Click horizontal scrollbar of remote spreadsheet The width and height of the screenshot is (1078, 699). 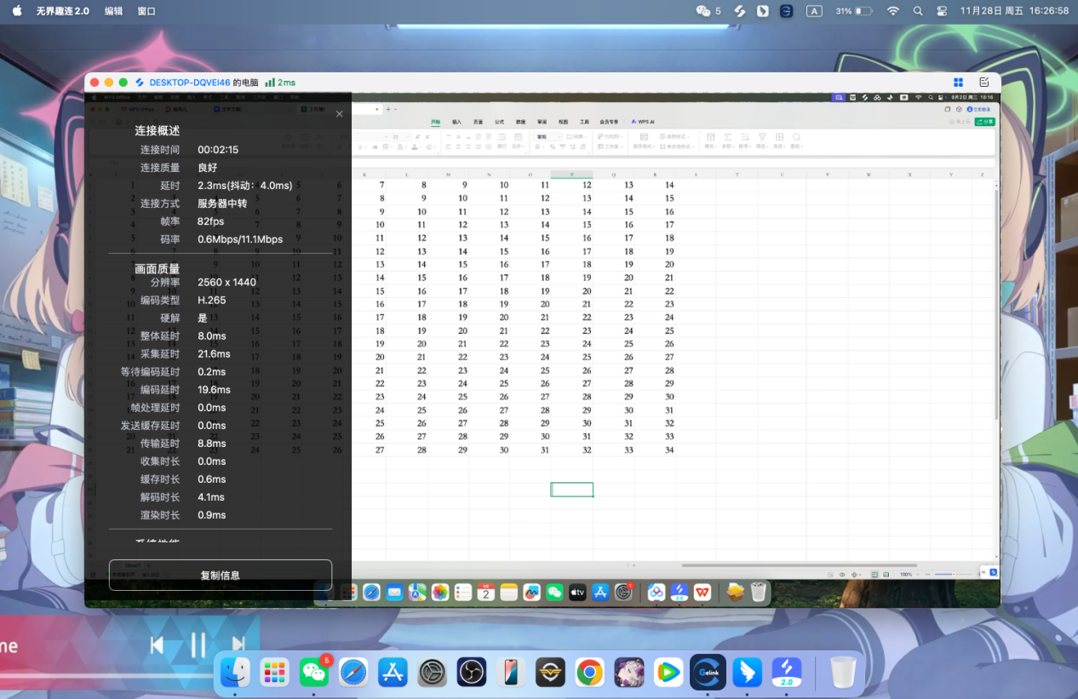click(800, 564)
